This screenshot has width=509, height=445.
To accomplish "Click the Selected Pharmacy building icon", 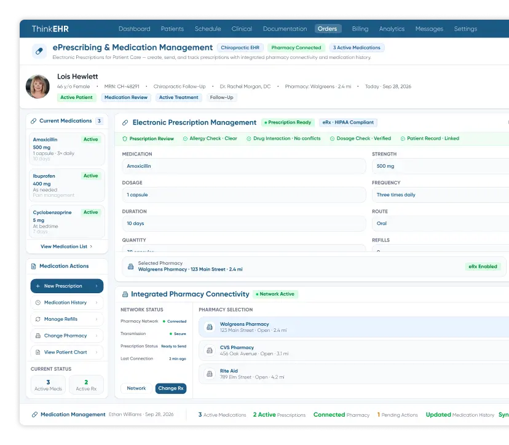I will point(130,267).
